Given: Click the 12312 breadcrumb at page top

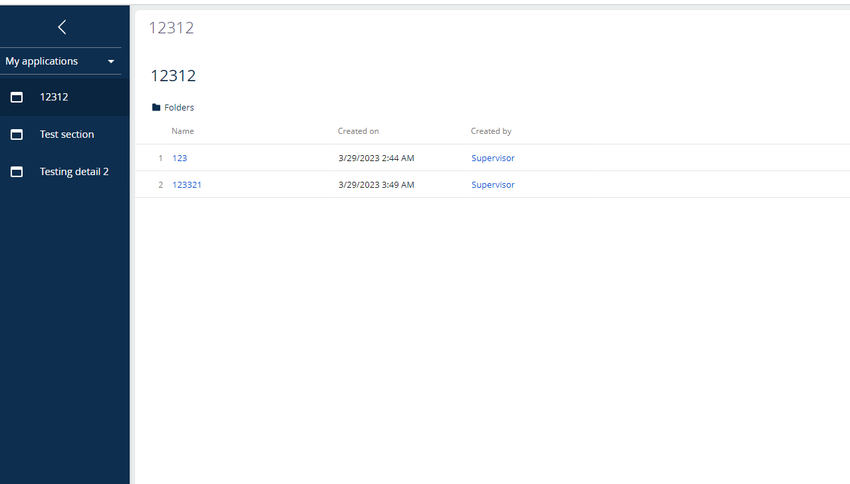Looking at the screenshot, I should pos(172,28).
